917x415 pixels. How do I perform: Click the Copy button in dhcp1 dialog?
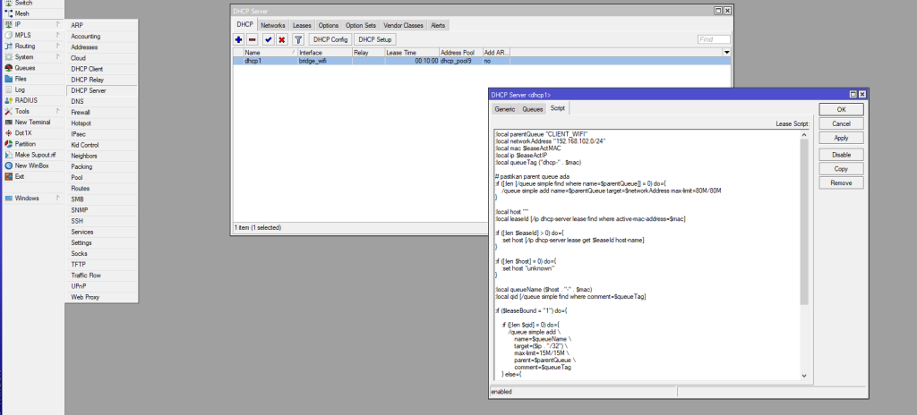coord(841,169)
